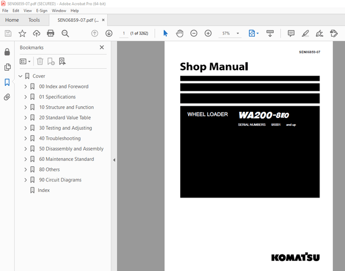Open the E-Sign menu
The height and width of the screenshot is (271, 345).
pos(42,11)
